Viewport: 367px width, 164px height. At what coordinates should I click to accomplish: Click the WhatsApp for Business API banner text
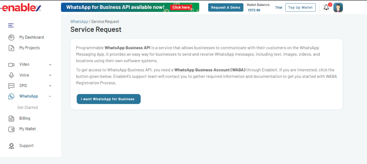[115, 7]
